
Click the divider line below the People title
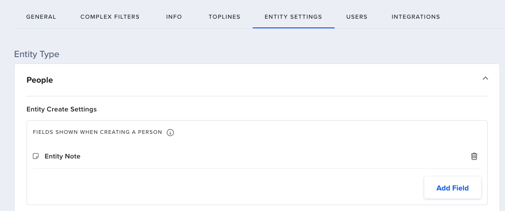[x=257, y=96]
